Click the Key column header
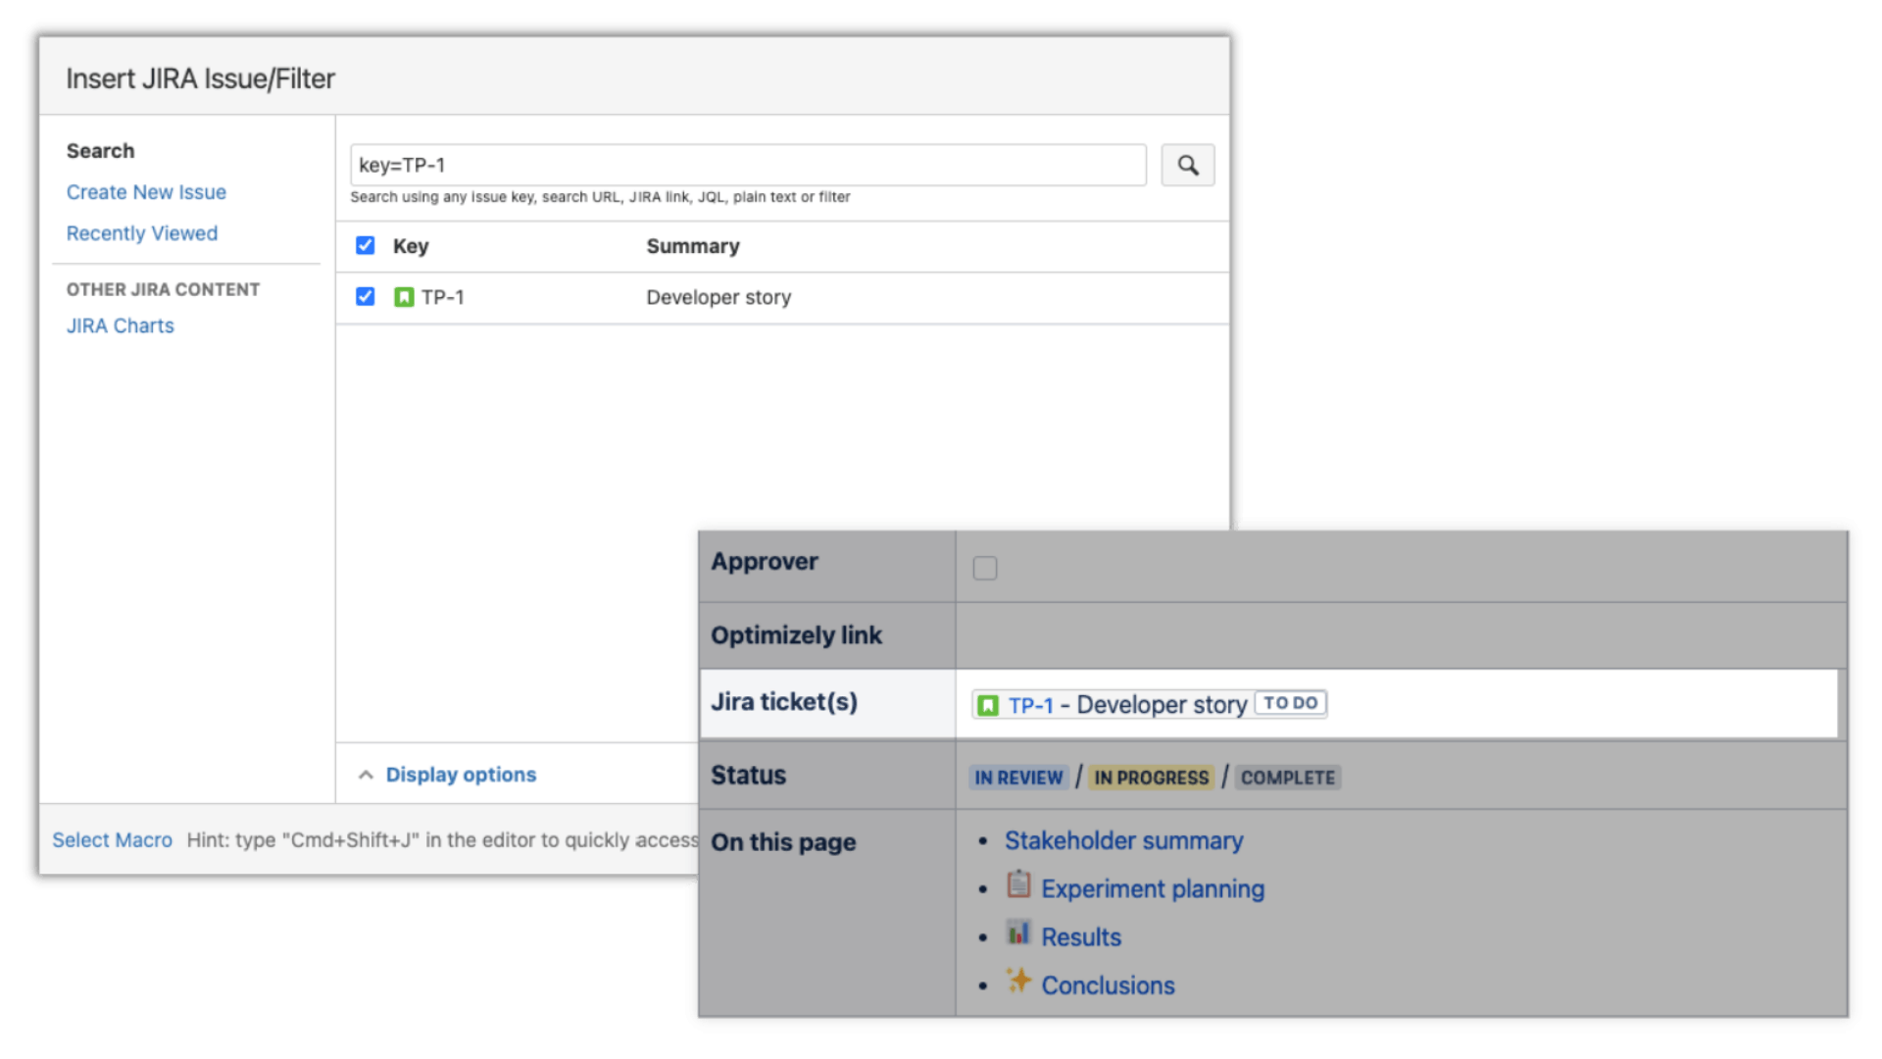The height and width of the screenshot is (1059, 1882). pyautogui.click(x=411, y=246)
